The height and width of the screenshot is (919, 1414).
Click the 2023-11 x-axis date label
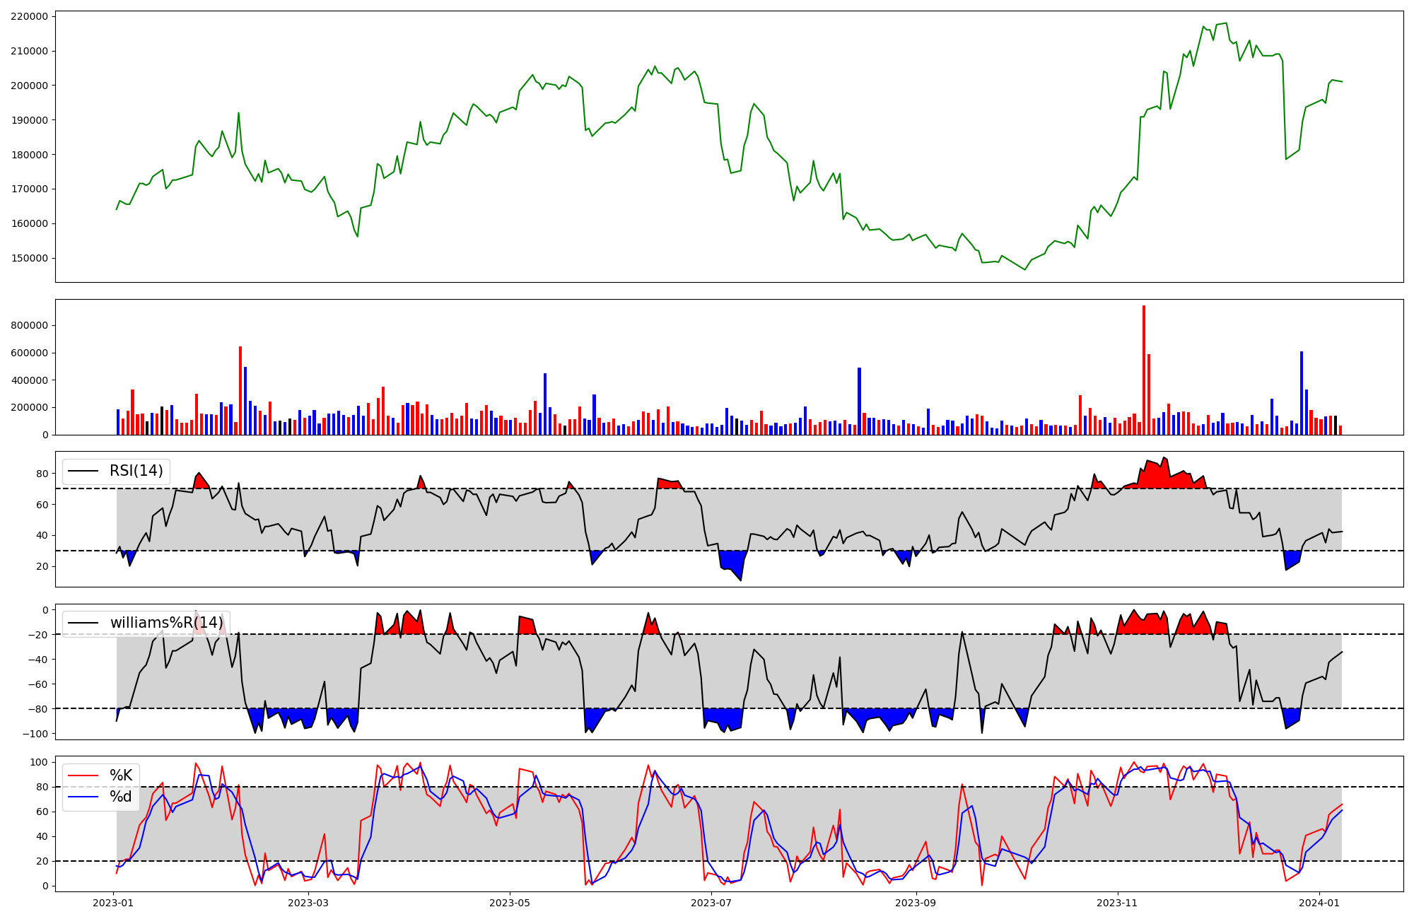tap(1117, 903)
